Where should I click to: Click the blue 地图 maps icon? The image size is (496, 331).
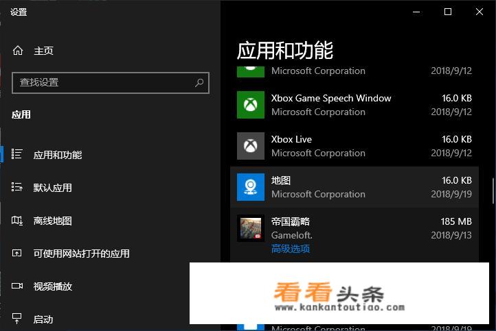pos(251,187)
